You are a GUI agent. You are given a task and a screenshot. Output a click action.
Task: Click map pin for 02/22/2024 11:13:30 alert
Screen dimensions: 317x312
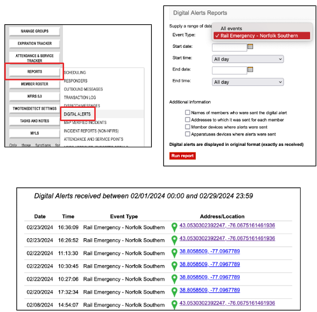pyautogui.click(x=174, y=253)
